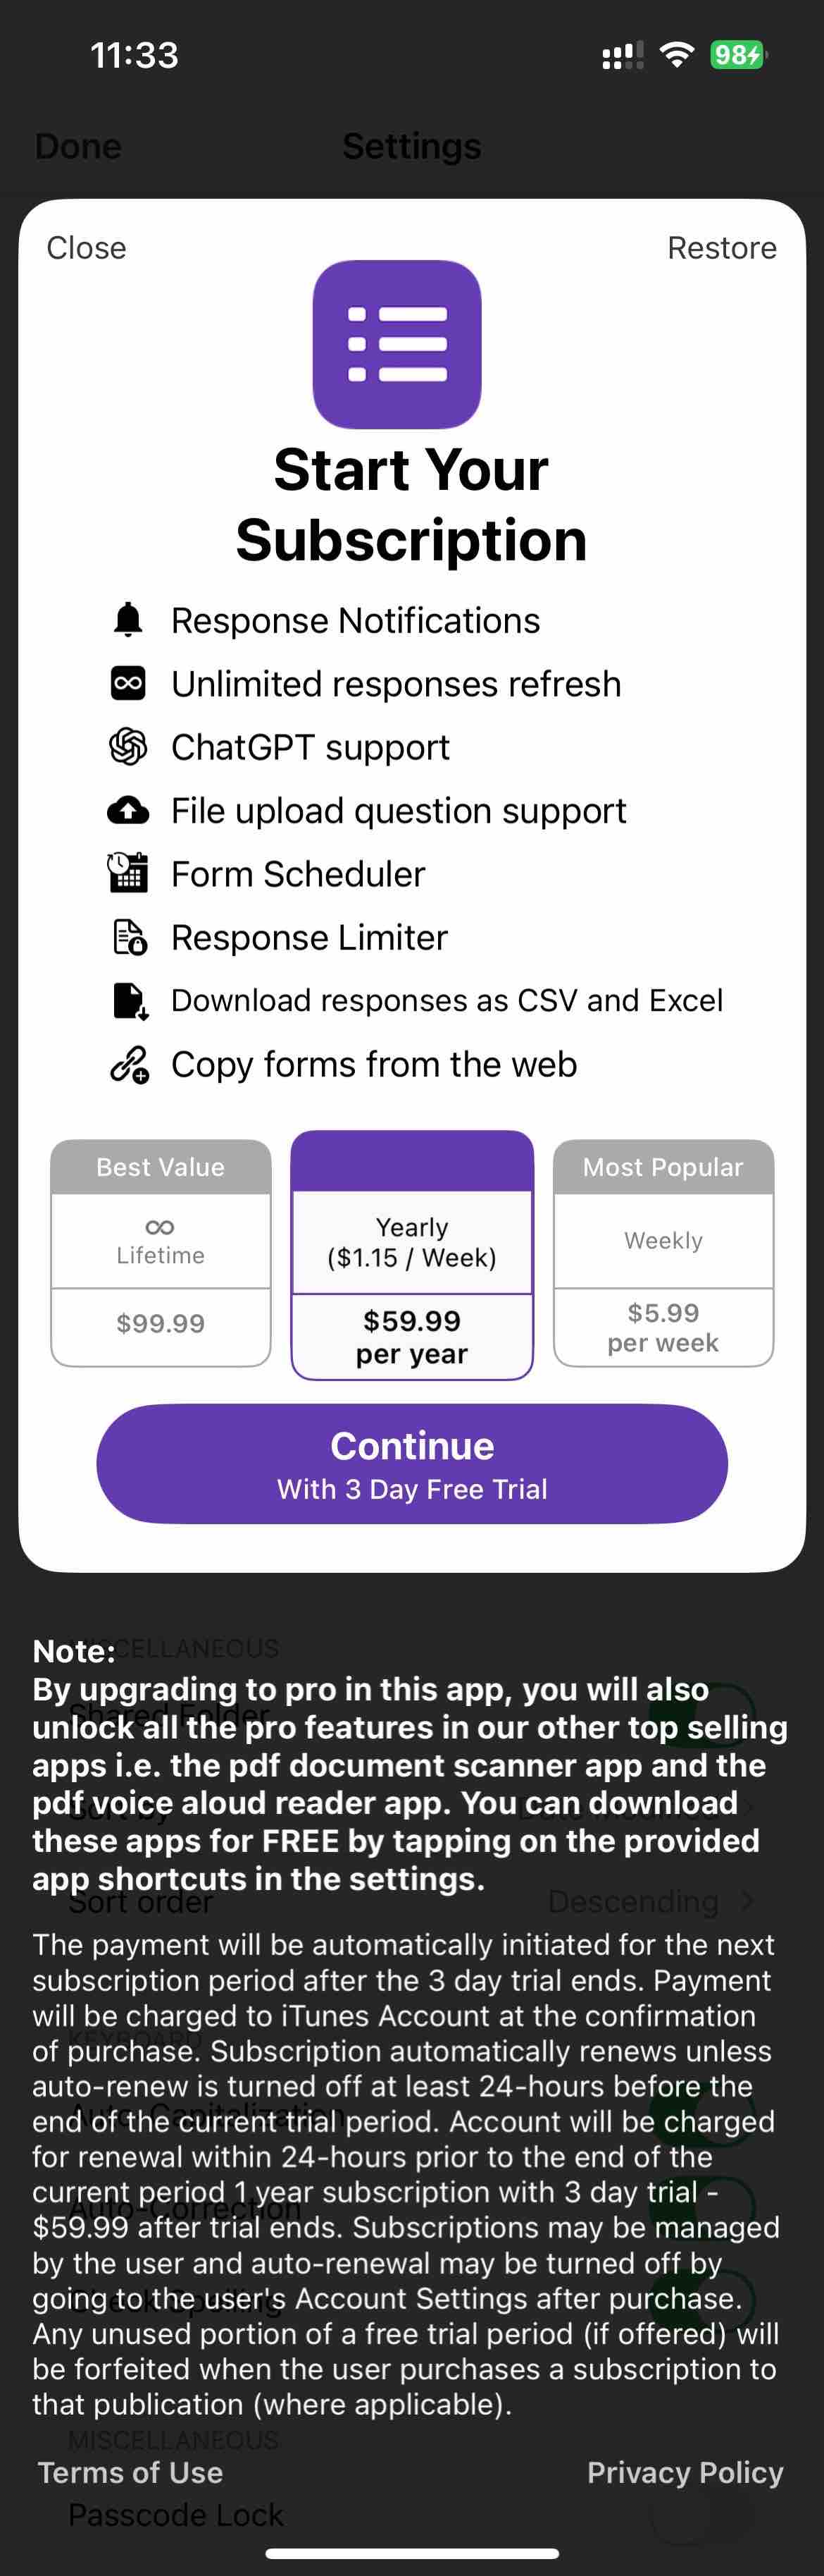Choose the Weekly Most Popular plan

tap(662, 1255)
